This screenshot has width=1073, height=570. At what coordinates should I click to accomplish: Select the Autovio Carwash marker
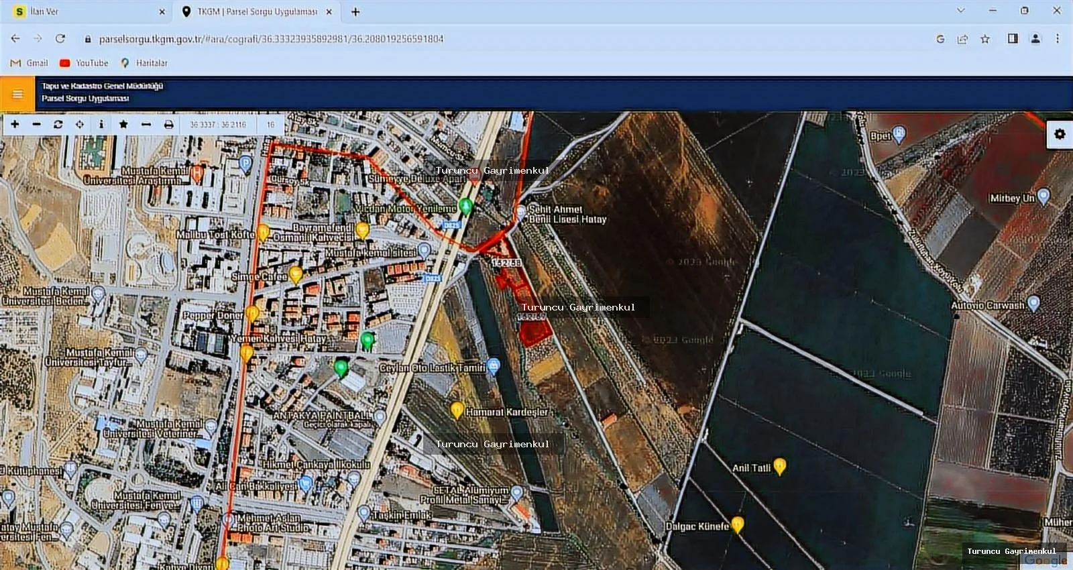1033,303
